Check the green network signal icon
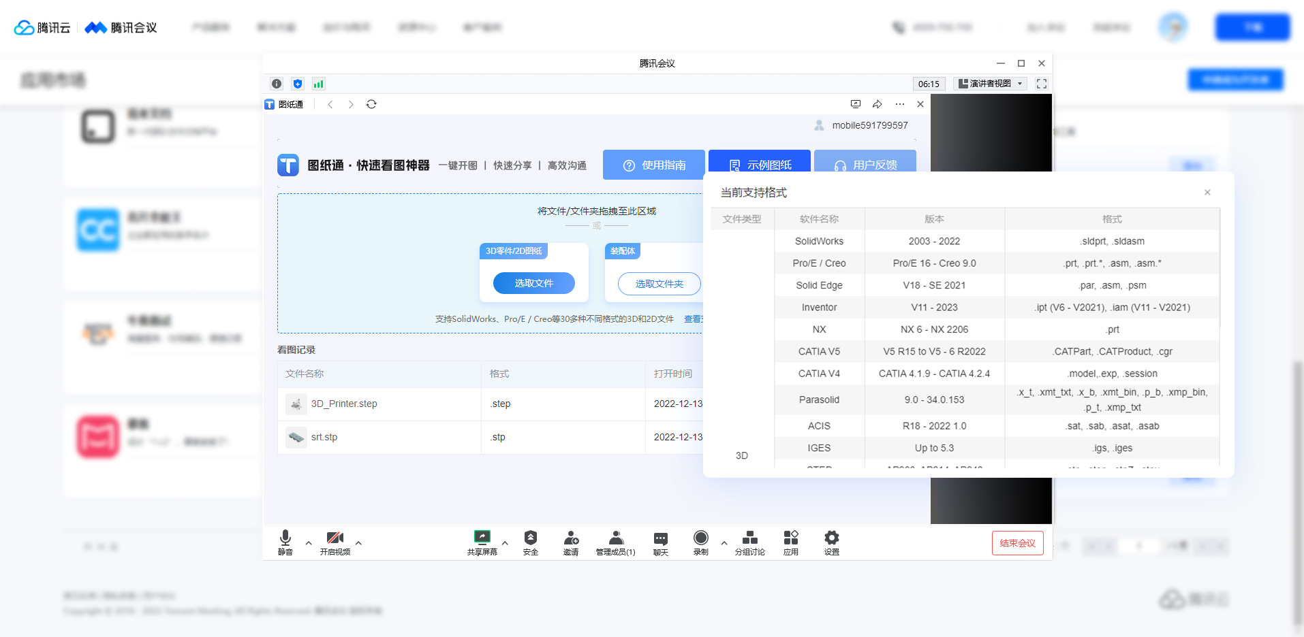1304x637 pixels. (318, 84)
